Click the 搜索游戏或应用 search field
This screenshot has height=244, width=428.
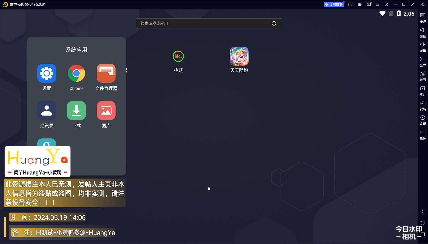click(x=209, y=23)
